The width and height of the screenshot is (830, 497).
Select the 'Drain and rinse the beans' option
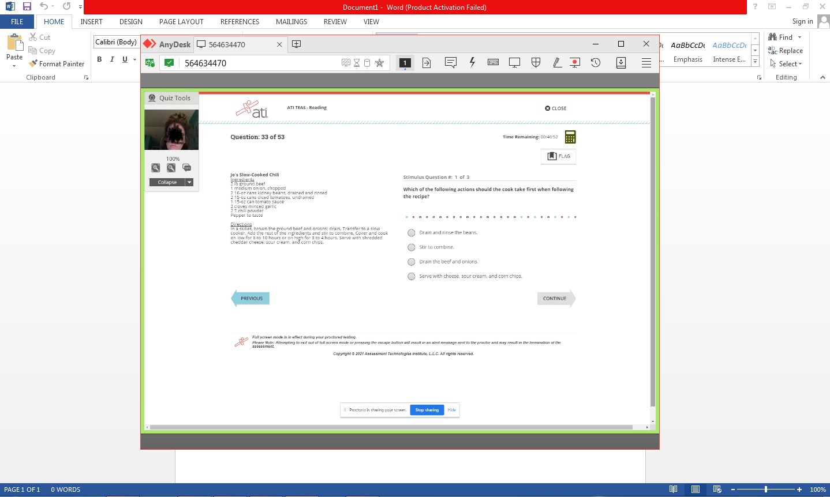click(x=412, y=233)
